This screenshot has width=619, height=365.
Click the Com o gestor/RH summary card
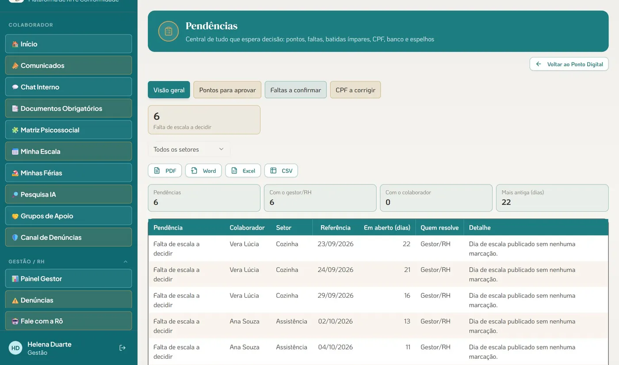click(x=320, y=198)
